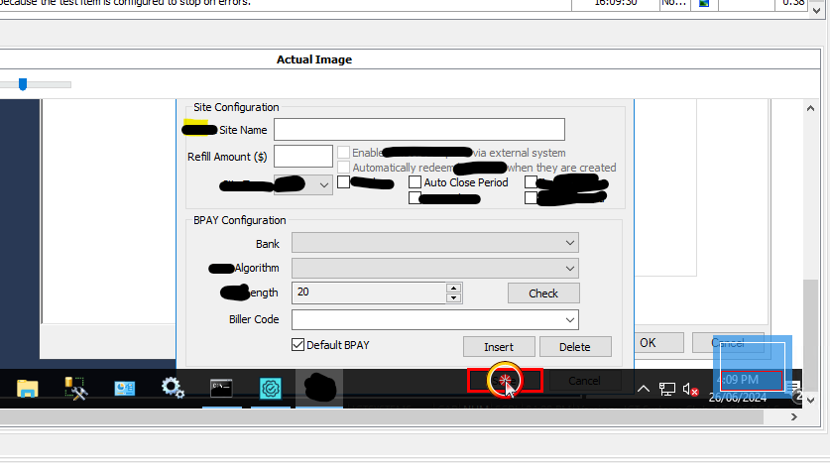Open the command prompt taskbar icon
This screenshot has height=468, width=830.
tap(221, 389)
